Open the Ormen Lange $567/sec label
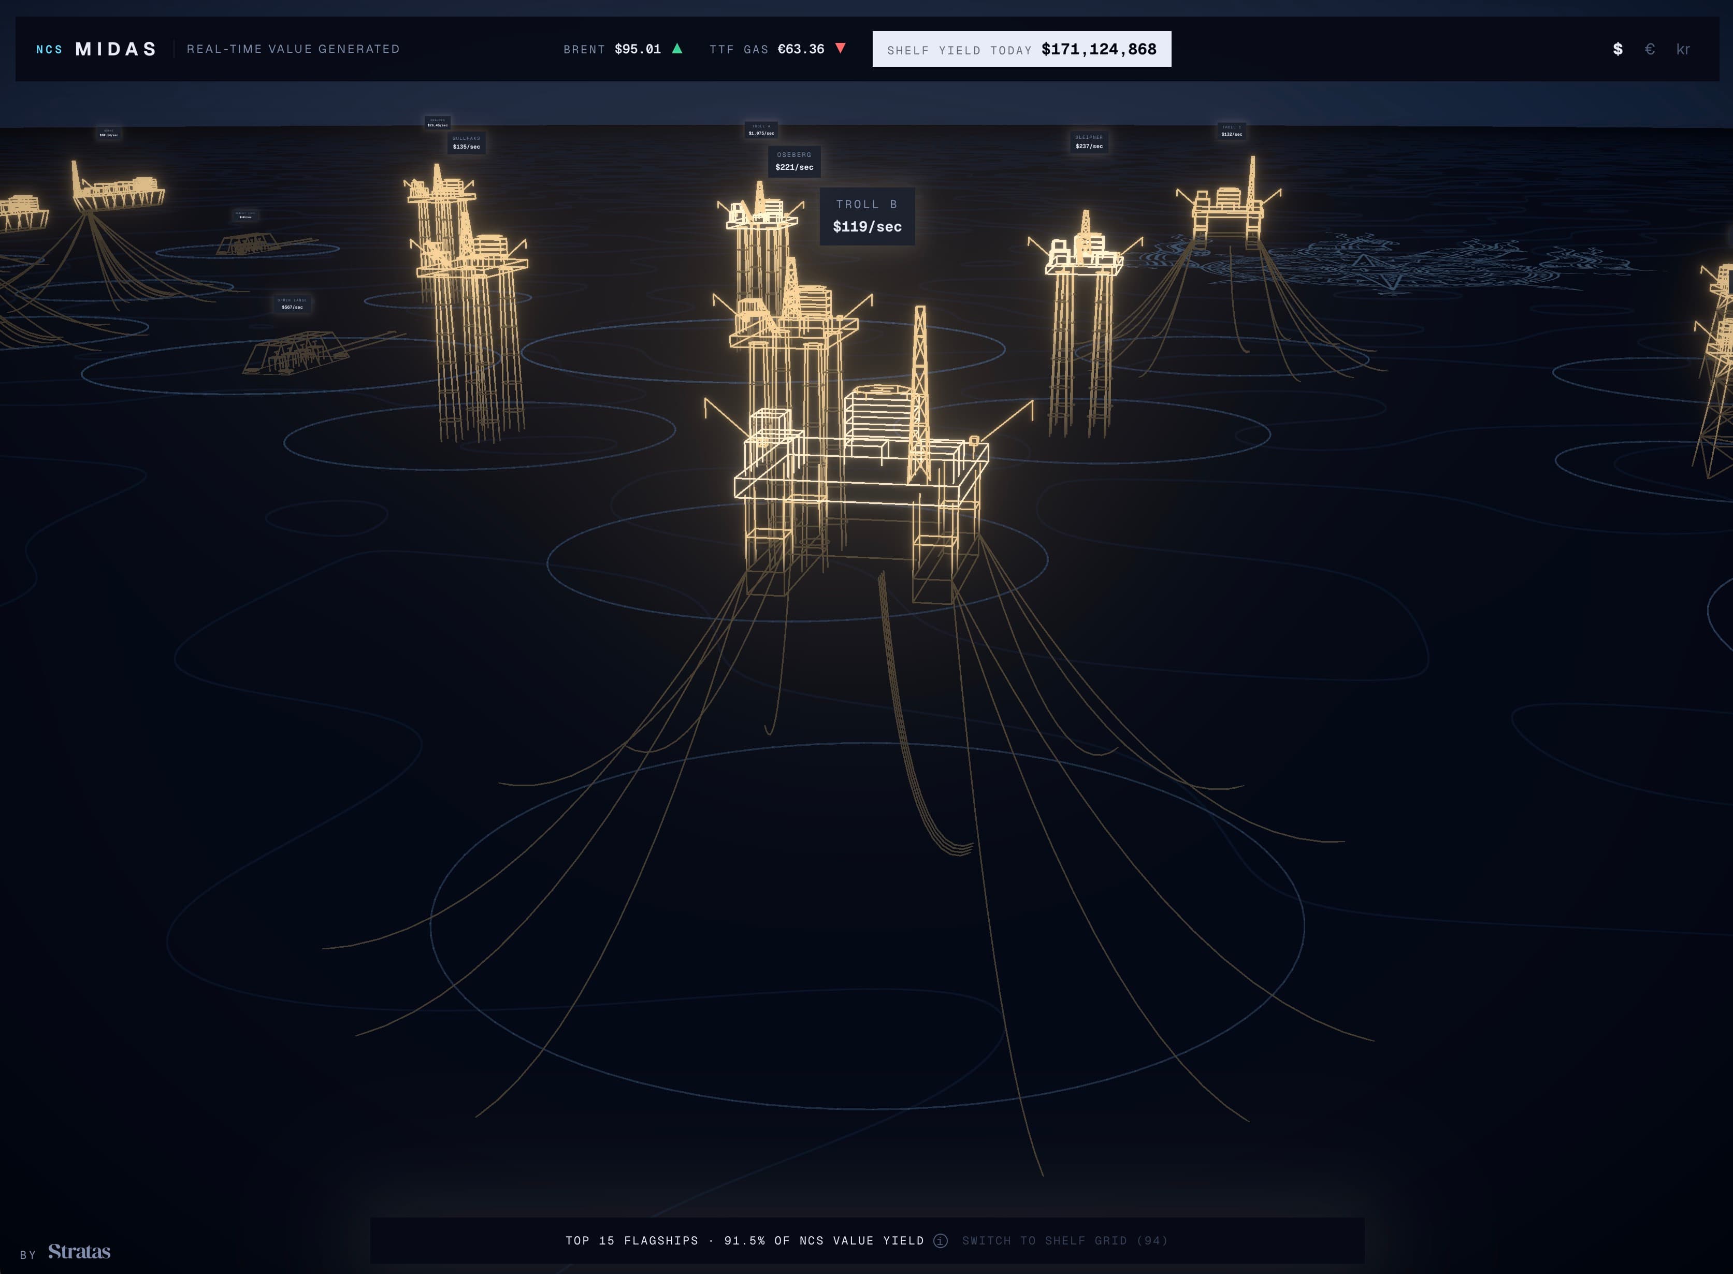 (292, 304)
